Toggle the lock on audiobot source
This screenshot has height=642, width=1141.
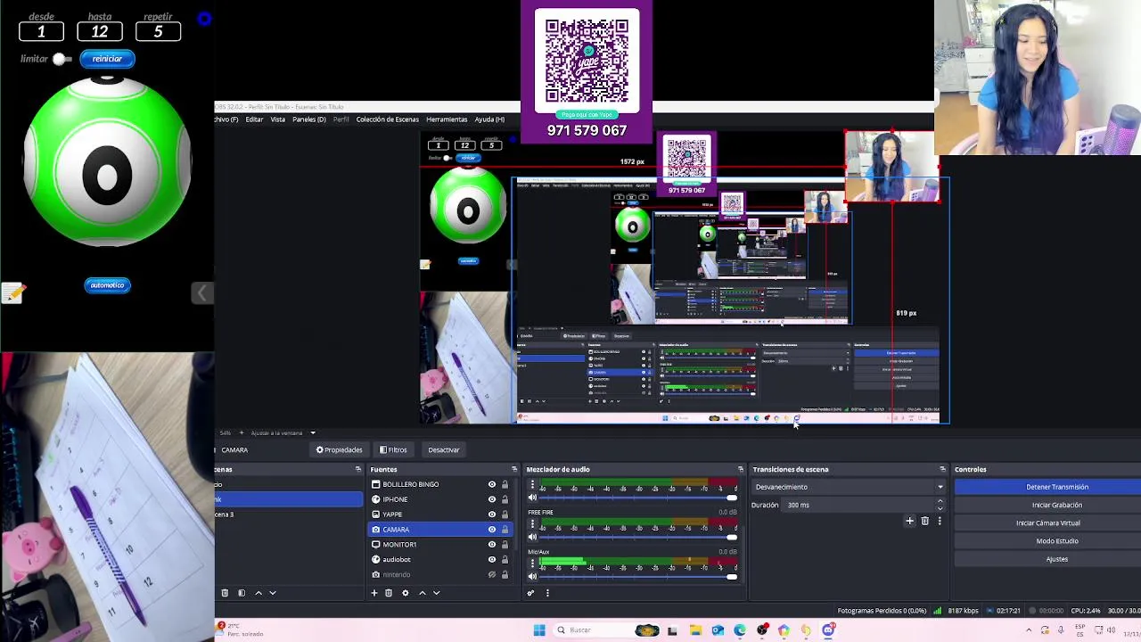505,560
